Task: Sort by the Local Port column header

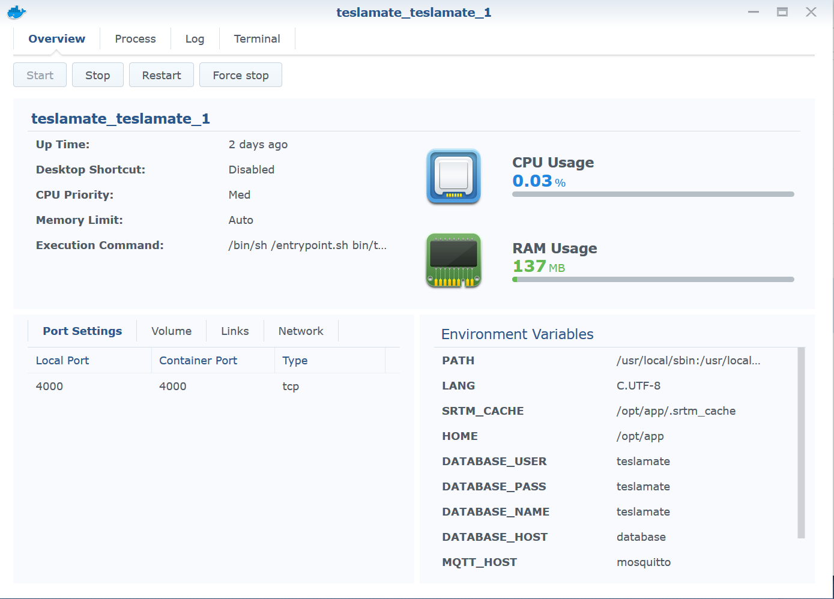Action: [x=90, y=361]
